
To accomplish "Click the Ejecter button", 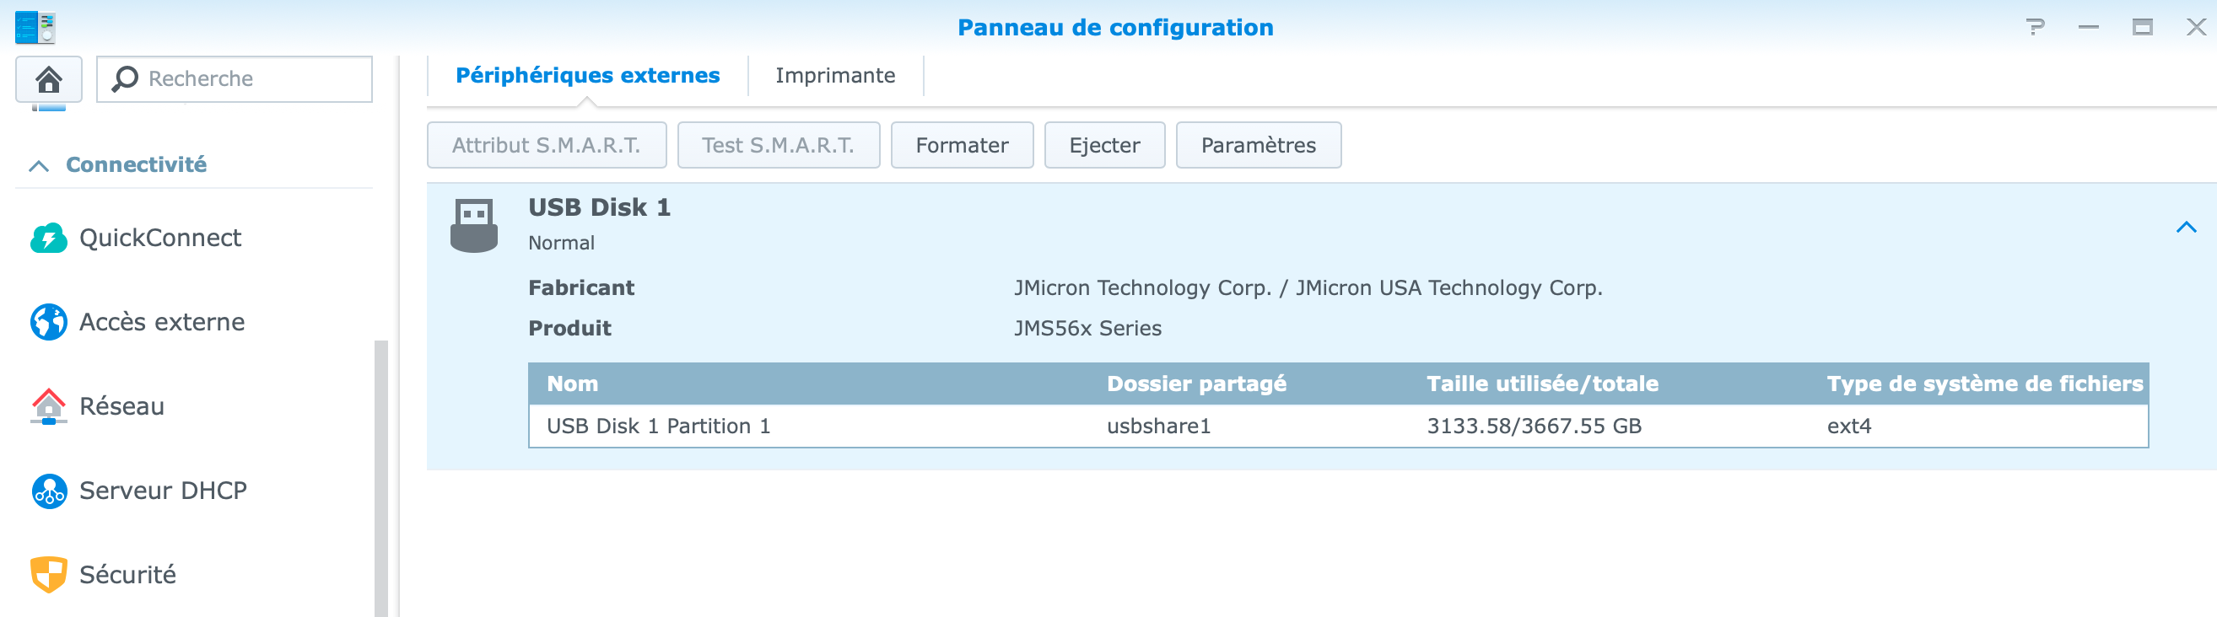I will point(1104,145).
